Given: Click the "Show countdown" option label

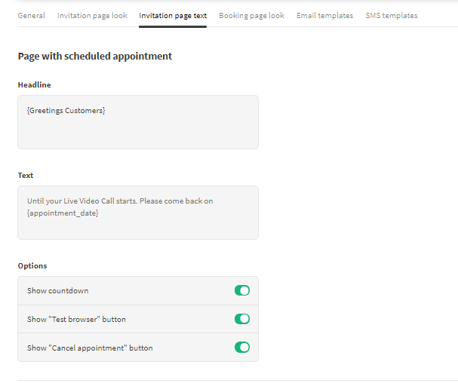Looking at the screenshot, I should pyautogui.click(x=57, y=290).
